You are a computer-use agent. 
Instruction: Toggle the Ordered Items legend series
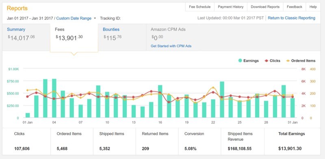click(301, 61)
